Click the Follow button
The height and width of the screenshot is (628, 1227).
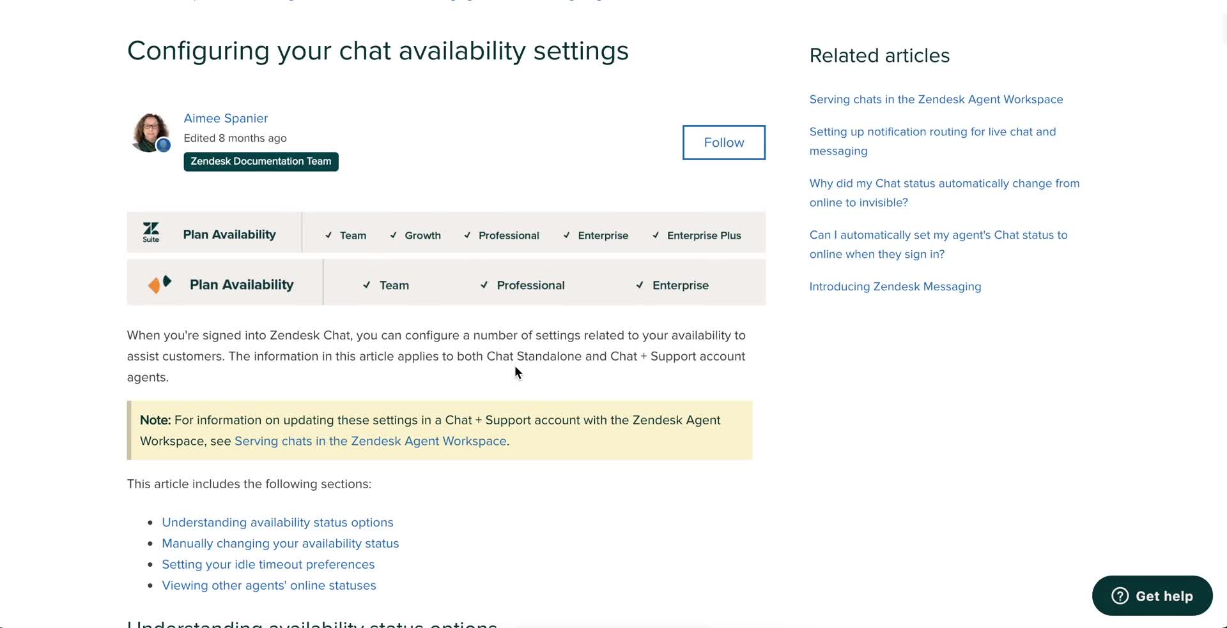click(723, 142)
